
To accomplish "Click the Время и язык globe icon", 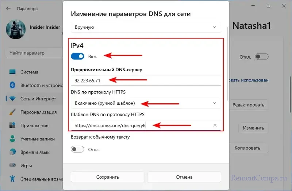I will point(13,152).
